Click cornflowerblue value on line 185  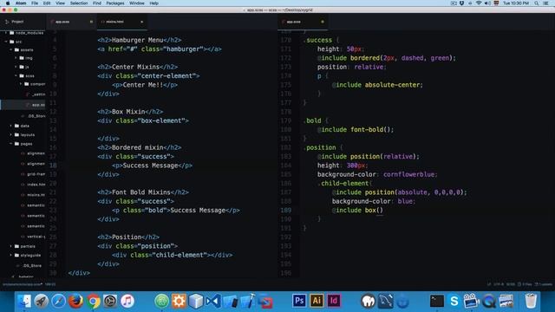coord(408,174)
